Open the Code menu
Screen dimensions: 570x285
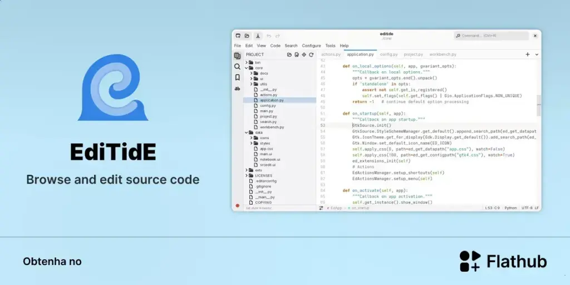point(275,46)
